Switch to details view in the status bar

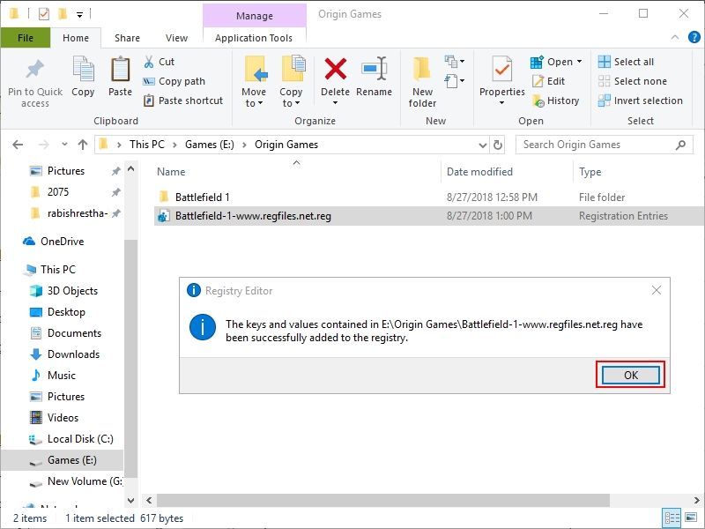pos(672,518)
